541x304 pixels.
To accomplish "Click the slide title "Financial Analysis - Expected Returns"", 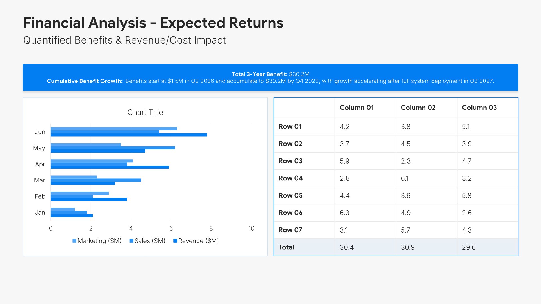I will [x=153, y=23].
